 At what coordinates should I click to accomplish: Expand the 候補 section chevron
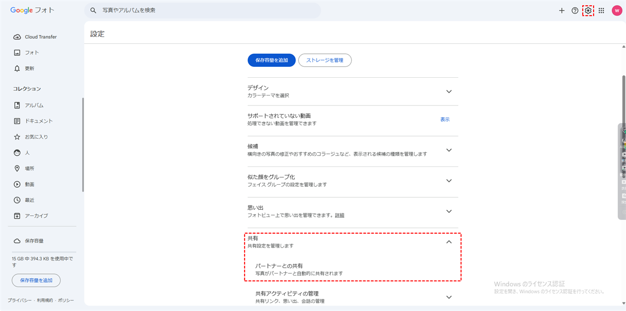(449, 150)
